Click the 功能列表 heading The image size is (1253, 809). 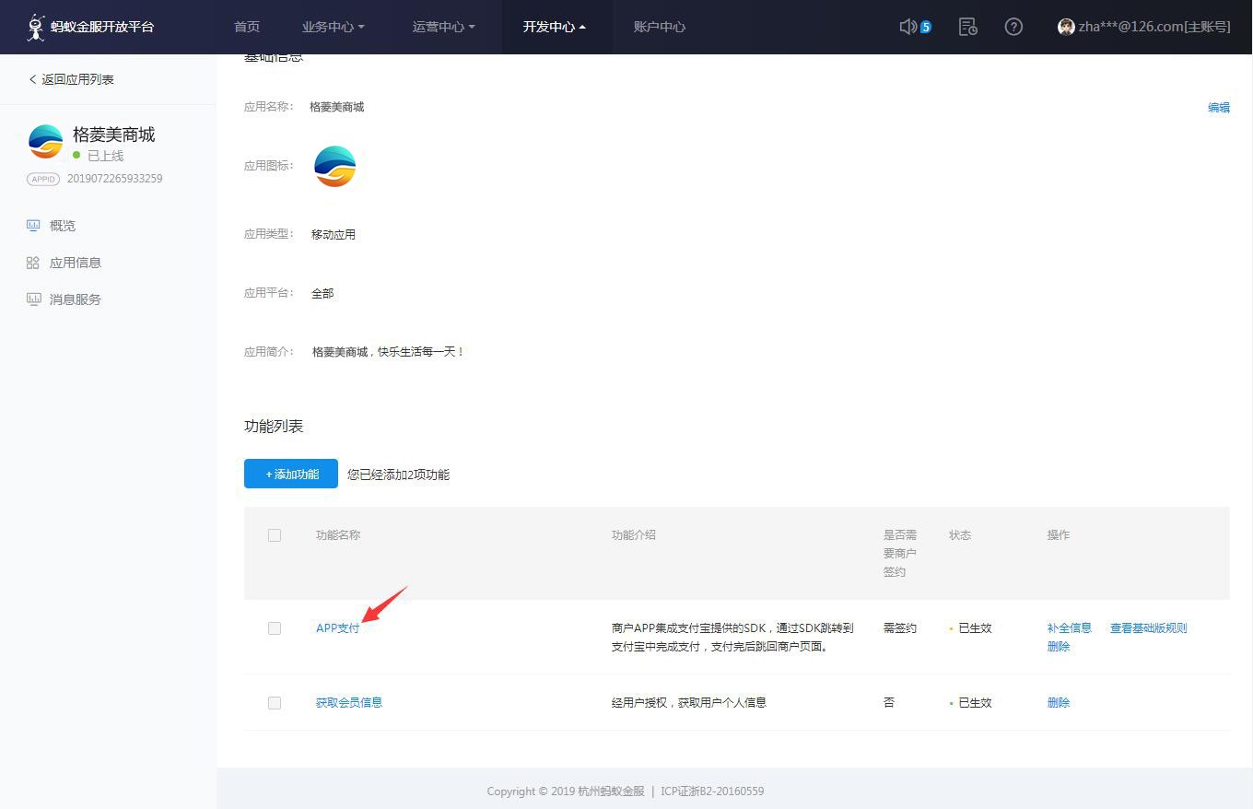coord(274,427)
